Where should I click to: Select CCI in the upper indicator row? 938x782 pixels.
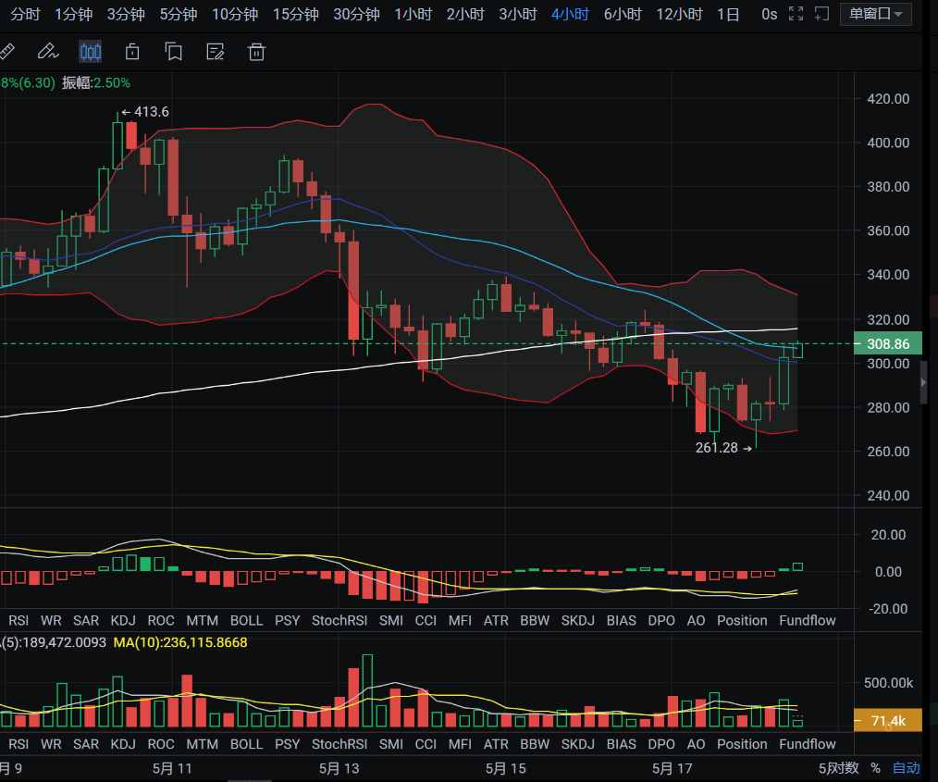click(426, 620)
